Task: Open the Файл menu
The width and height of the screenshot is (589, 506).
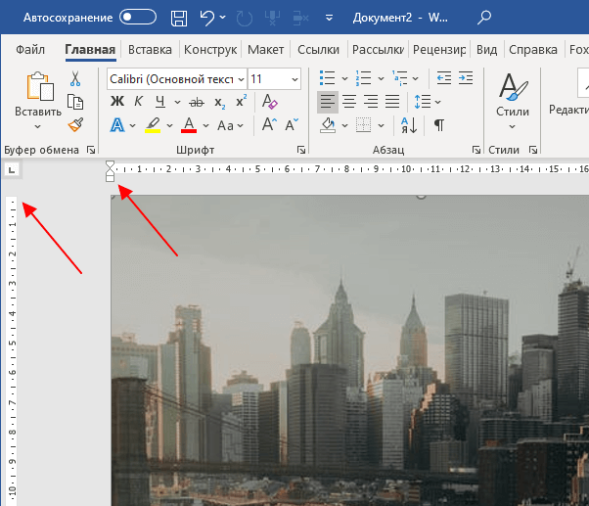Action: pos(30,50)
